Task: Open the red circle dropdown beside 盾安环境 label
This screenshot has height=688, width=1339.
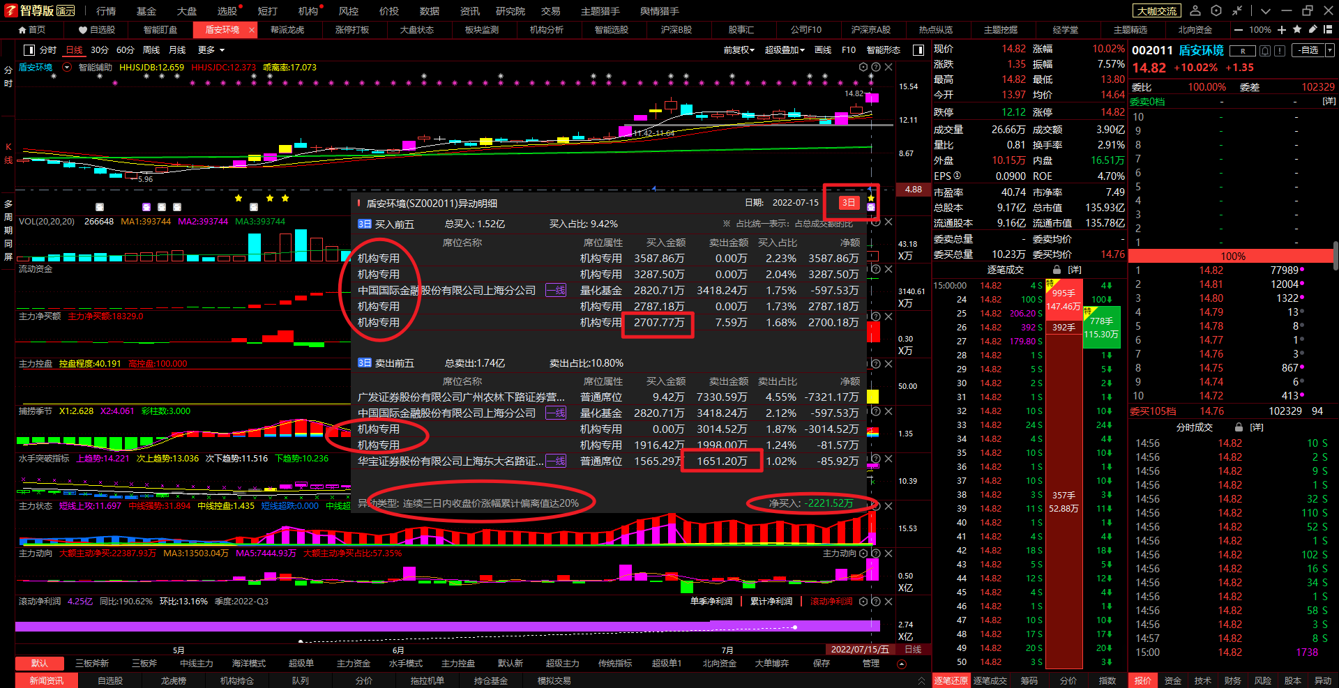Action: [x=68, y=68]
